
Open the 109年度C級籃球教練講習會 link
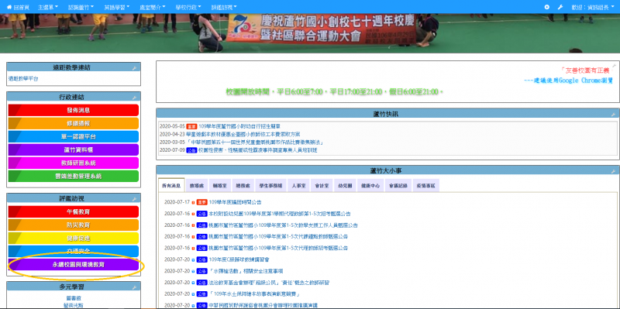pos(239,260)
